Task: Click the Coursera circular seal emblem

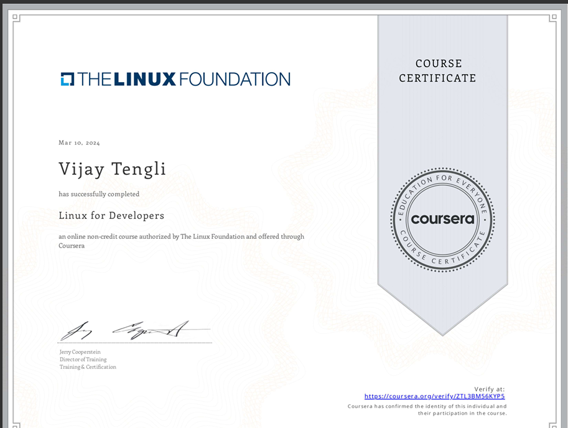Action: pos(442,220)
